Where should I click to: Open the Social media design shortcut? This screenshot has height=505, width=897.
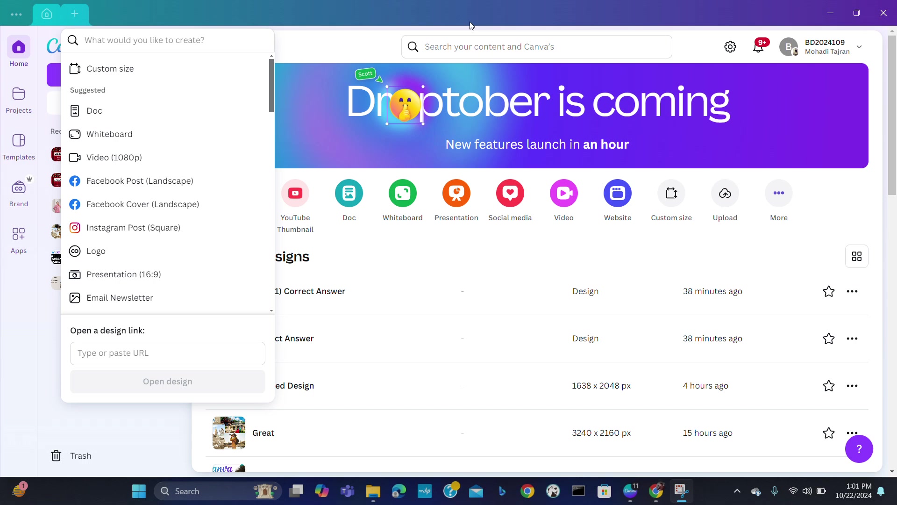point(510,200)
